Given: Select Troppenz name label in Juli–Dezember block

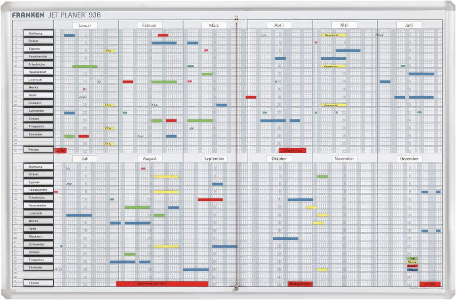Looking at the screenshot, I should point(39,260).
